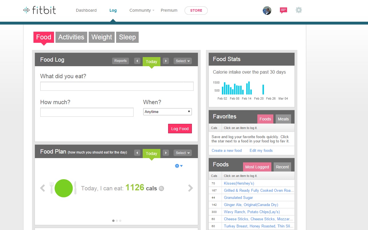Click the What did you eat field

[x=117, y=86]
